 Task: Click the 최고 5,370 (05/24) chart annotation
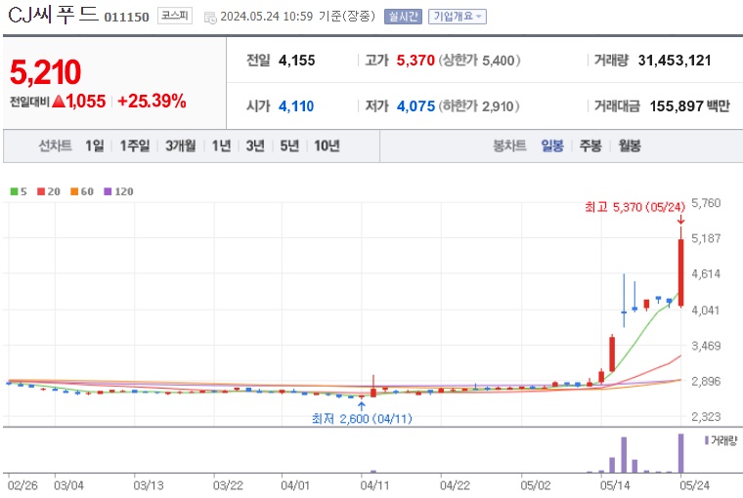634,207
